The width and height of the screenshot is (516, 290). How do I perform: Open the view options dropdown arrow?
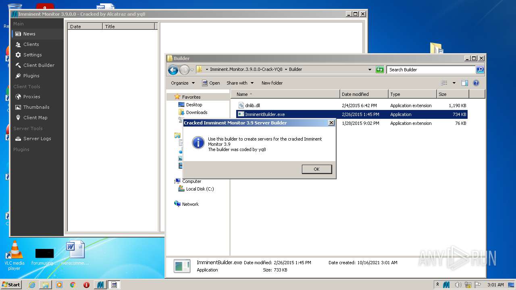coord(454,83)
